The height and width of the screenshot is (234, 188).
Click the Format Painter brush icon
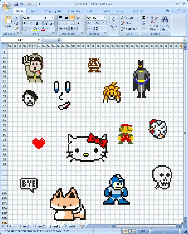(16, 29)
